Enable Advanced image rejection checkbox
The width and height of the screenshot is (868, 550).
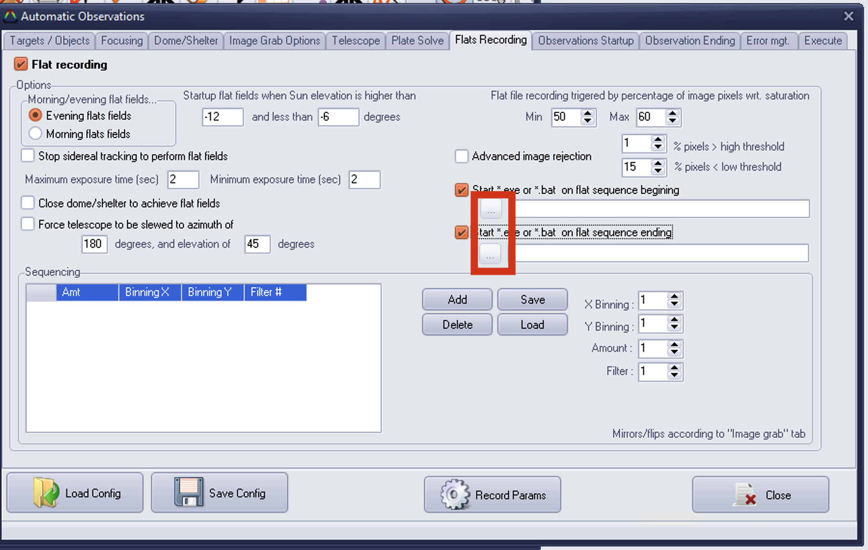coord(461,156)
